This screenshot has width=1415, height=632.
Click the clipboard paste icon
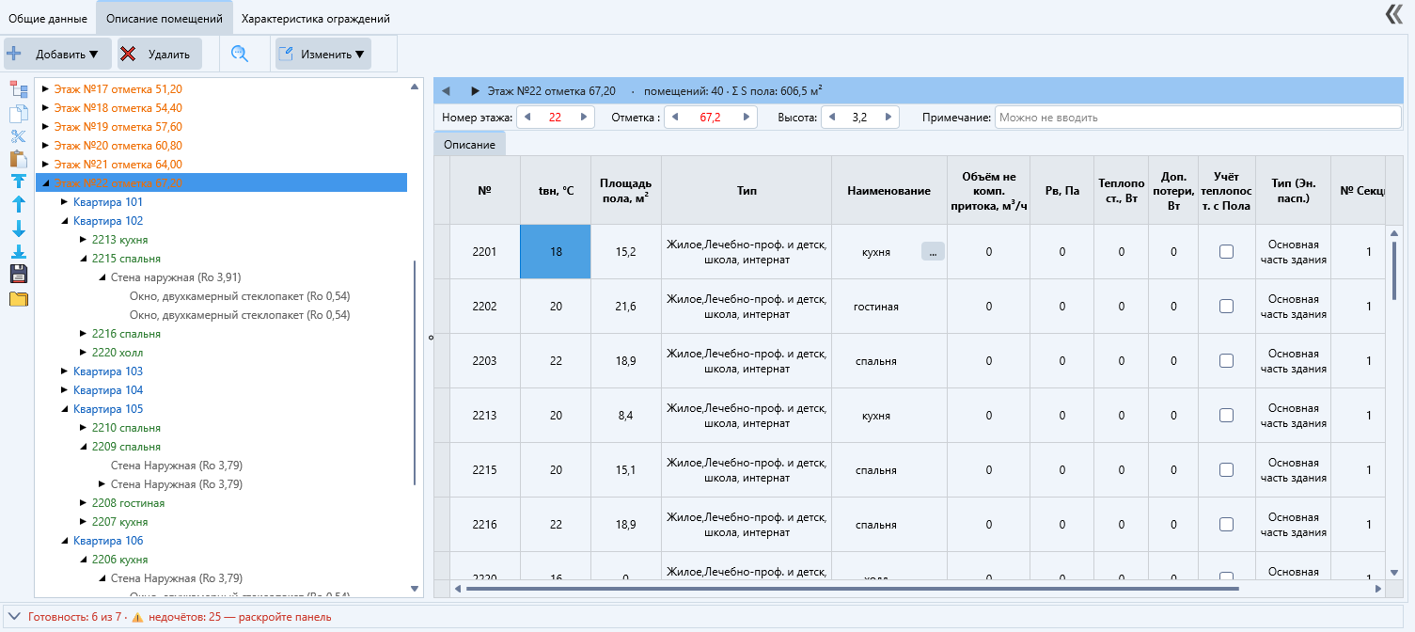coord(18,159)
